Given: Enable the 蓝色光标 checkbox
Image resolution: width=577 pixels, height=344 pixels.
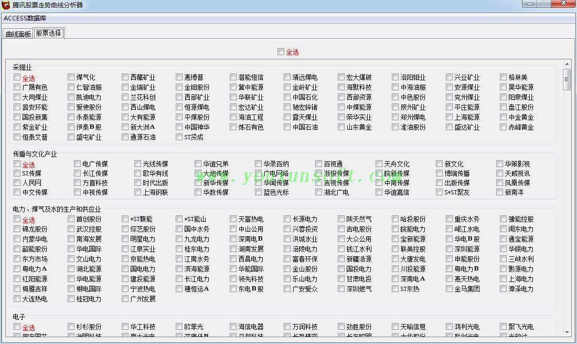Looking at the screenshot, I should point(258,192).
